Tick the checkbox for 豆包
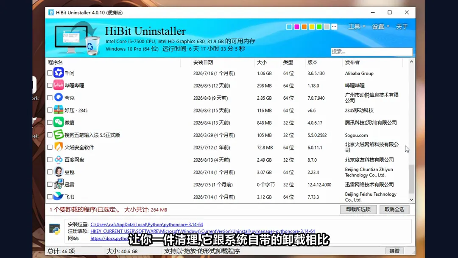Screen dimensions: 458x258 50,172
